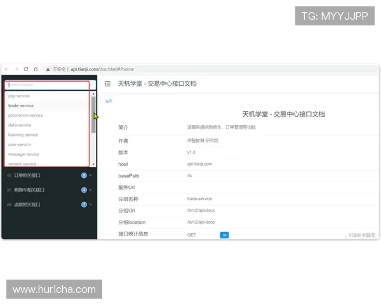Click the not-secure warning triangle icon

point(48,69)
